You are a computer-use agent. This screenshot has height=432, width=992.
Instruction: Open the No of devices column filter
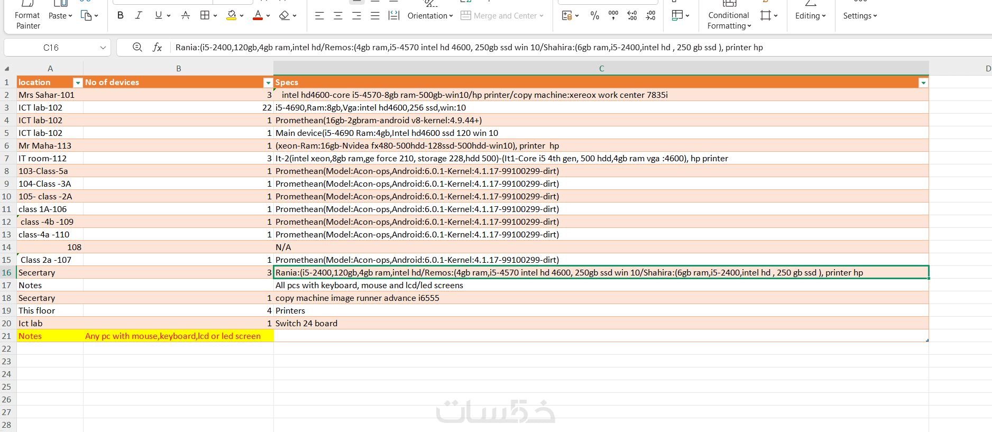click(x=268, y=82)
